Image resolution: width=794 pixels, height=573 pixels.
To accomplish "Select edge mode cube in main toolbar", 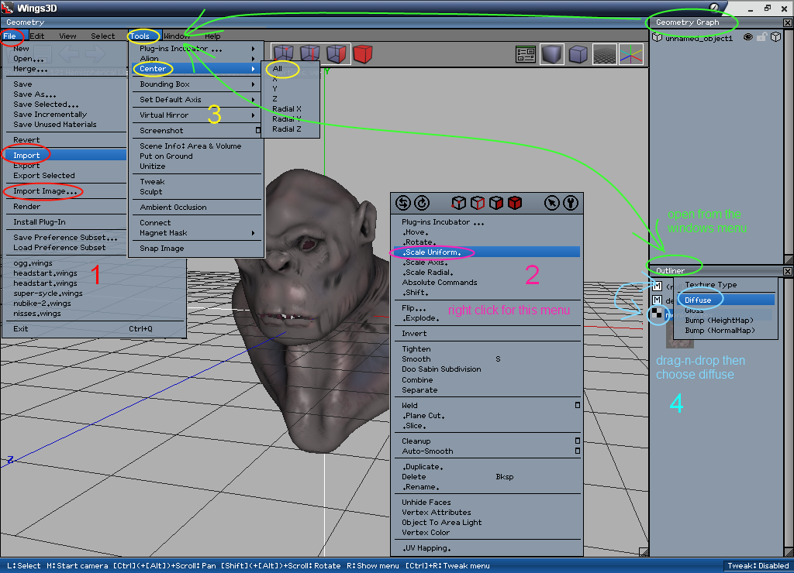I will 310,53.
